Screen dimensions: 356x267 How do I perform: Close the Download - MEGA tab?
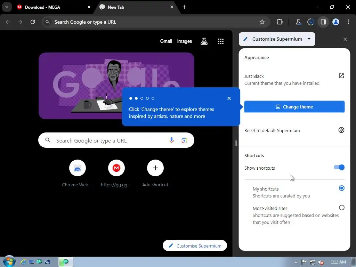click(89, 7)
